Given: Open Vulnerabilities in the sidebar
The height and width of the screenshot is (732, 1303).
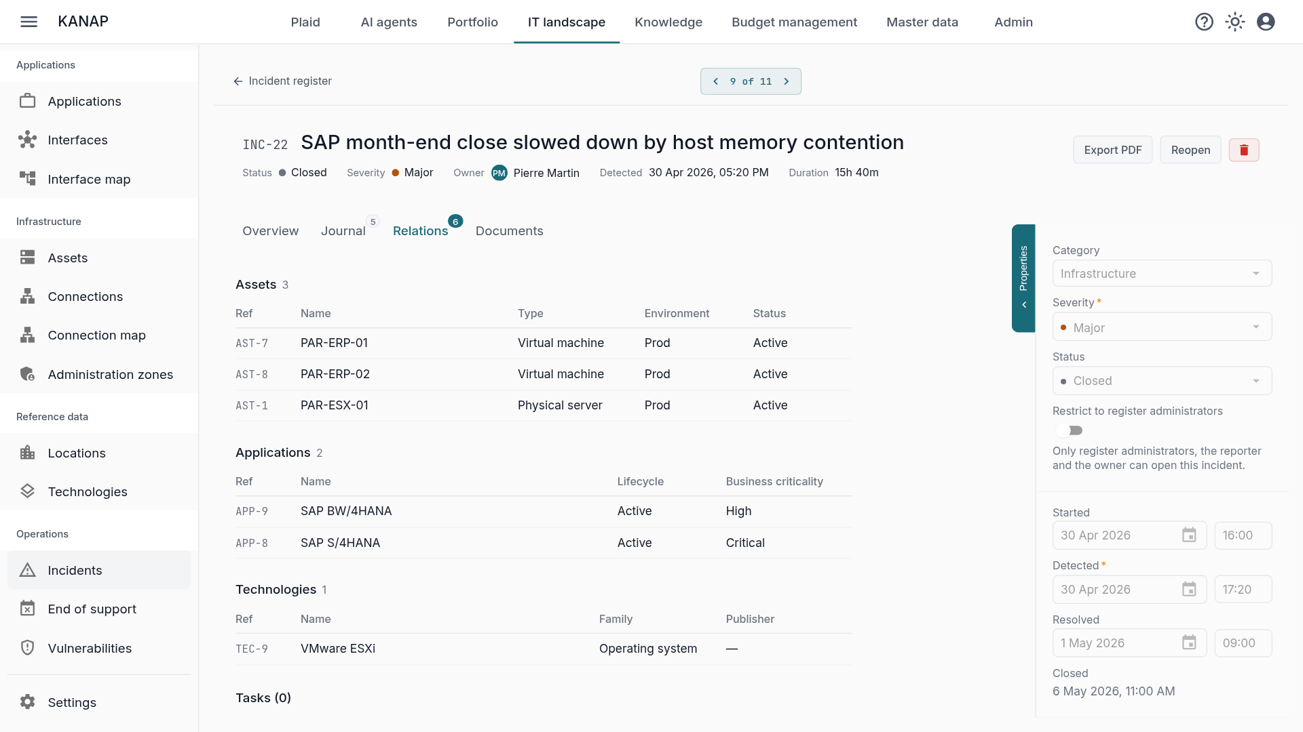Looking at the screenshot, I should [99, 648].
